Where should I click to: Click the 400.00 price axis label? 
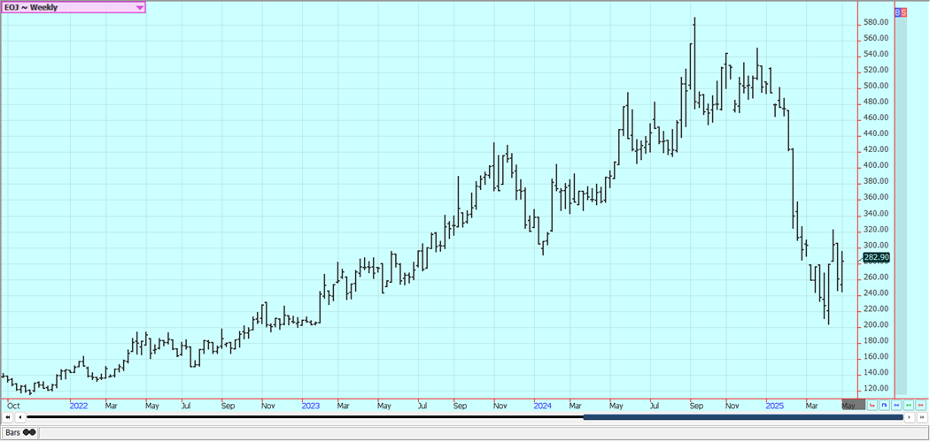click(876, 166)
